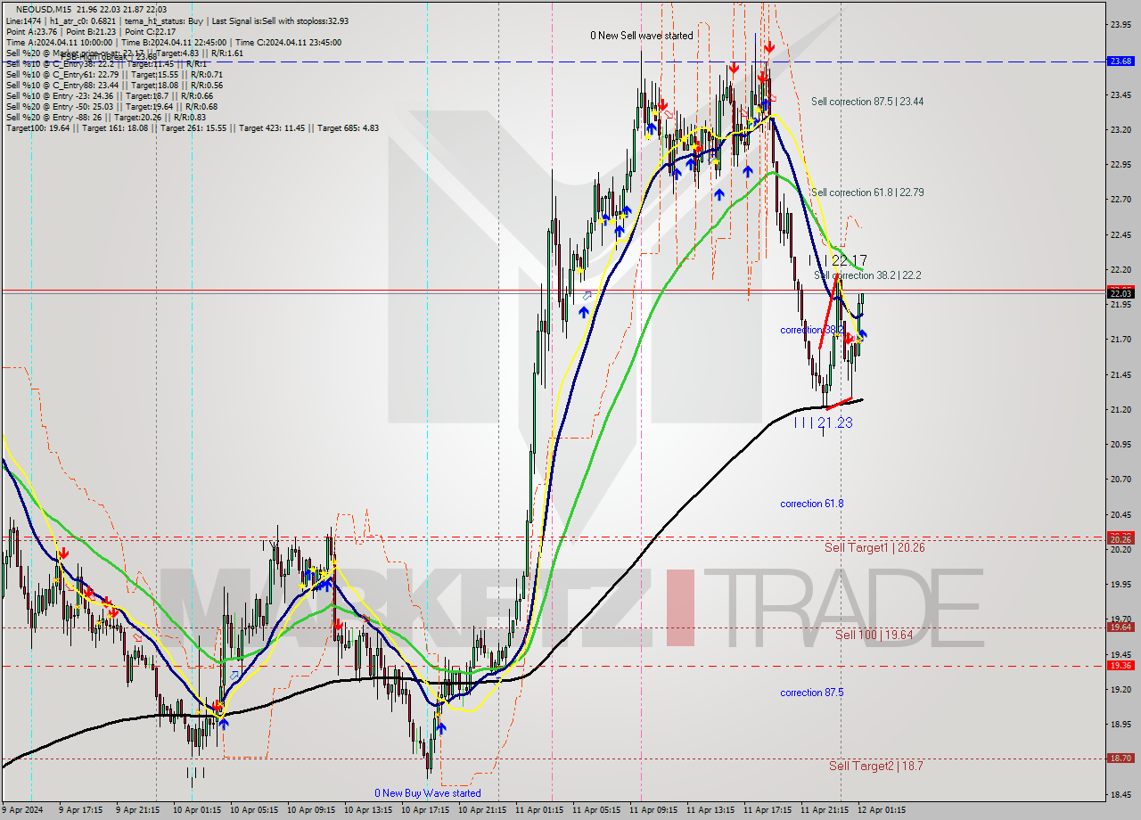Click the 23.68 price tag on axis

tap(1120, 61)
